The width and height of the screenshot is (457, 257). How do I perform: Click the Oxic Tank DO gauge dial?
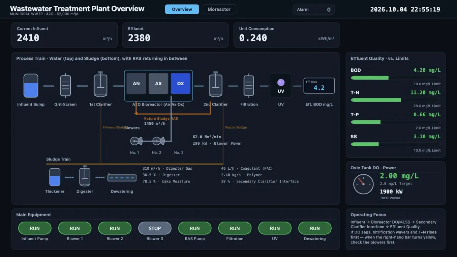[x=363, y=184]
